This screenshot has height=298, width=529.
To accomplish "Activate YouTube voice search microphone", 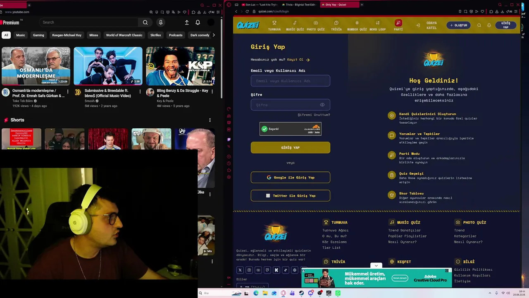I will [161, 22].
